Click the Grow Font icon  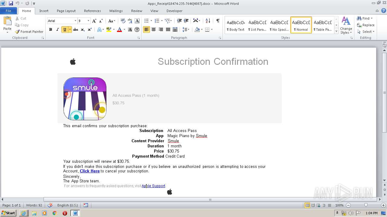(x=94, y=21)
